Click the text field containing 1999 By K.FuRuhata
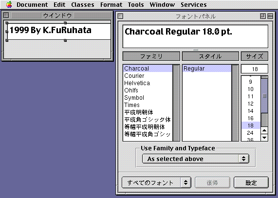 pos(59,32)
